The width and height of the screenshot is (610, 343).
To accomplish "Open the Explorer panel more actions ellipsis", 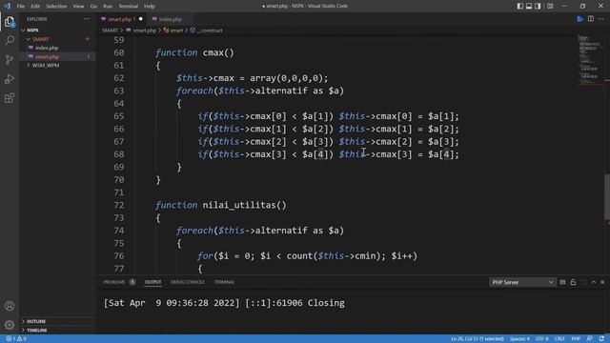I will coord(87,19).
